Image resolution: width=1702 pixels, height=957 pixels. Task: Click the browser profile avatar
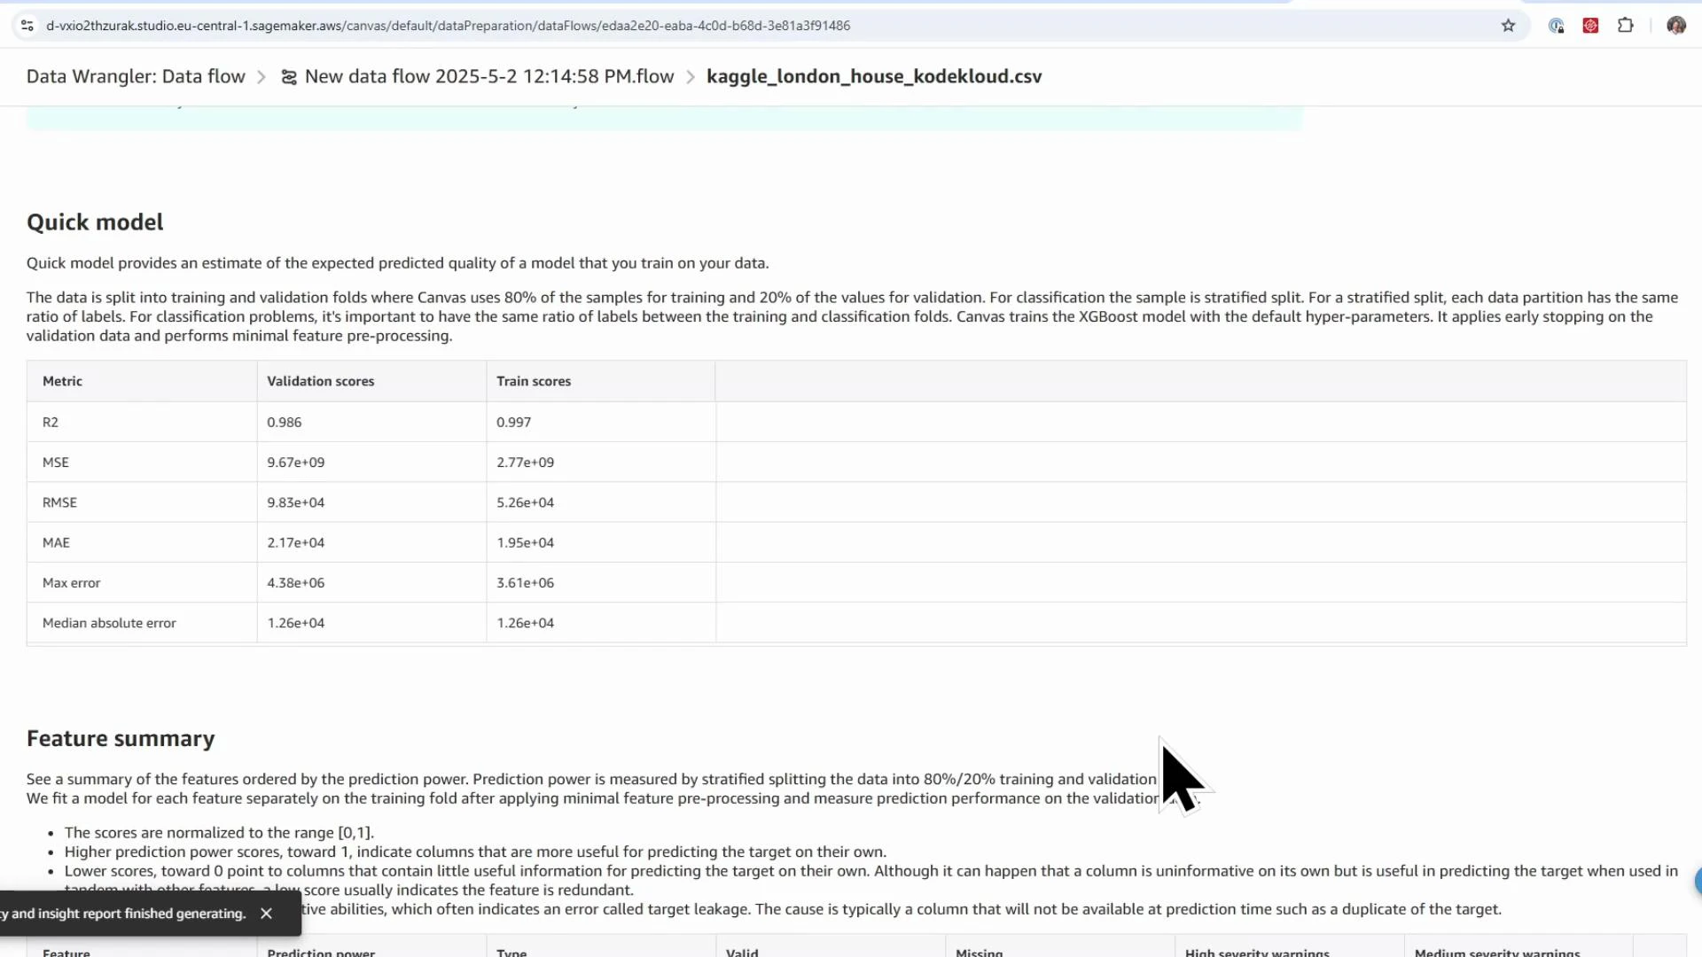coord(1676,26)
